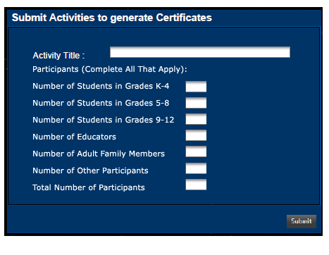Focus the Total Number of Participants box
This screenshot has width=329, height=255.
pos(196,185)
